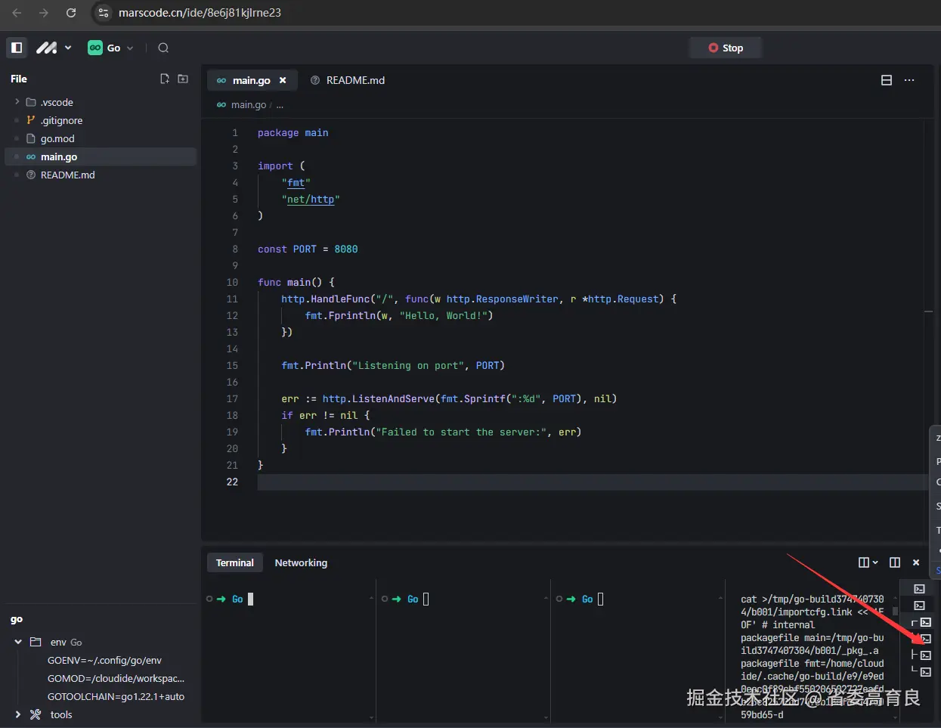Click the terminal panel layout icon
The height and width of the screenshot is (728, 941).
tap(895, 562)
